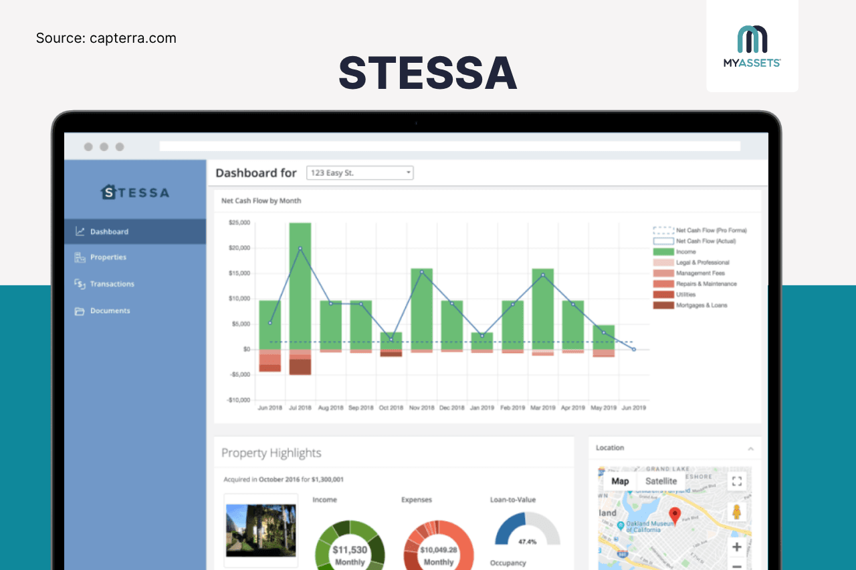The width and height of the screenshot is (856, 570).
Task: Toggle Legal & Professional legend entry
Action: 691,263
